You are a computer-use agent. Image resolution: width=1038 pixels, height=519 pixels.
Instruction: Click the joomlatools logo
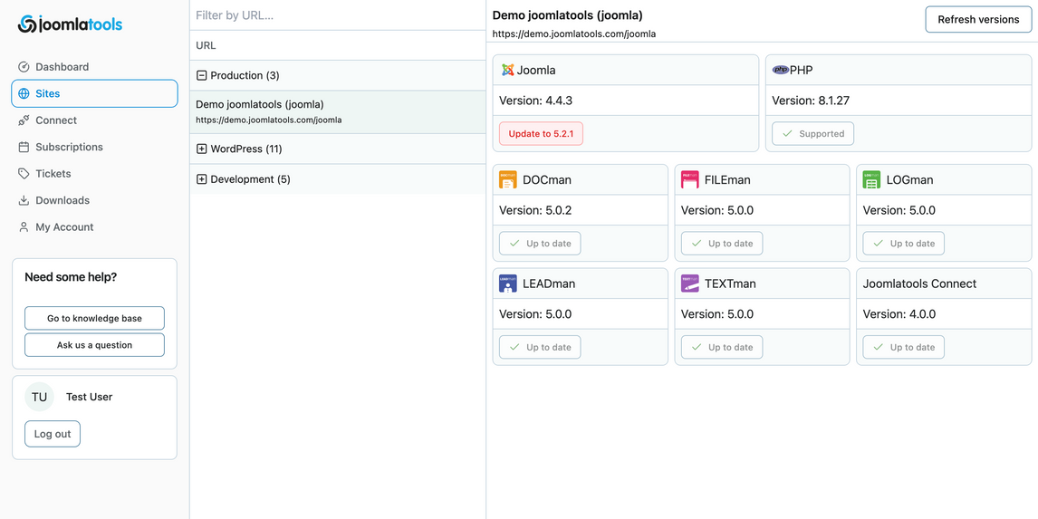click(70, 24)
